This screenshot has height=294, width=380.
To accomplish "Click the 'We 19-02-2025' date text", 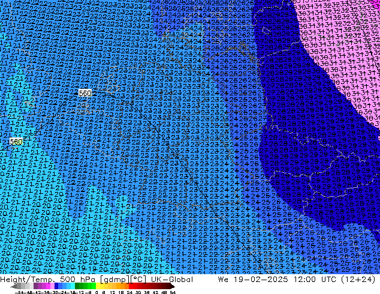I will click(x=253, y=280).
